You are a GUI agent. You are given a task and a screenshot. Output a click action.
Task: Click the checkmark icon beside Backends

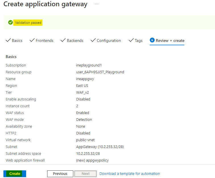[x=63, y=40]
